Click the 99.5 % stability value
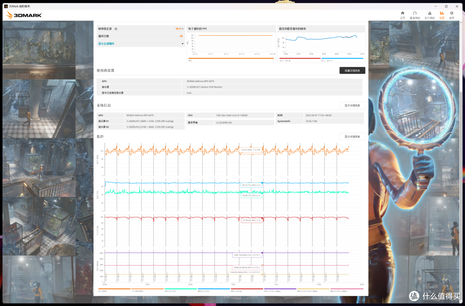 [179, 29]
